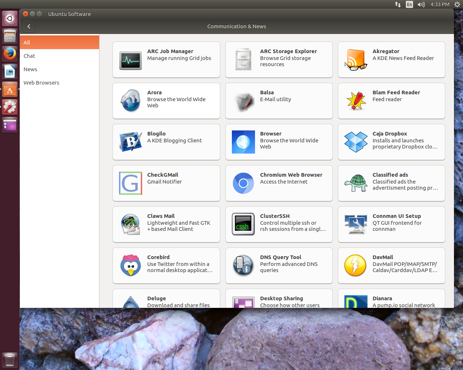This screenshot has width=463, height=370.
Task: Open the blue Browser app icon
Action: [x=243, y=142]
